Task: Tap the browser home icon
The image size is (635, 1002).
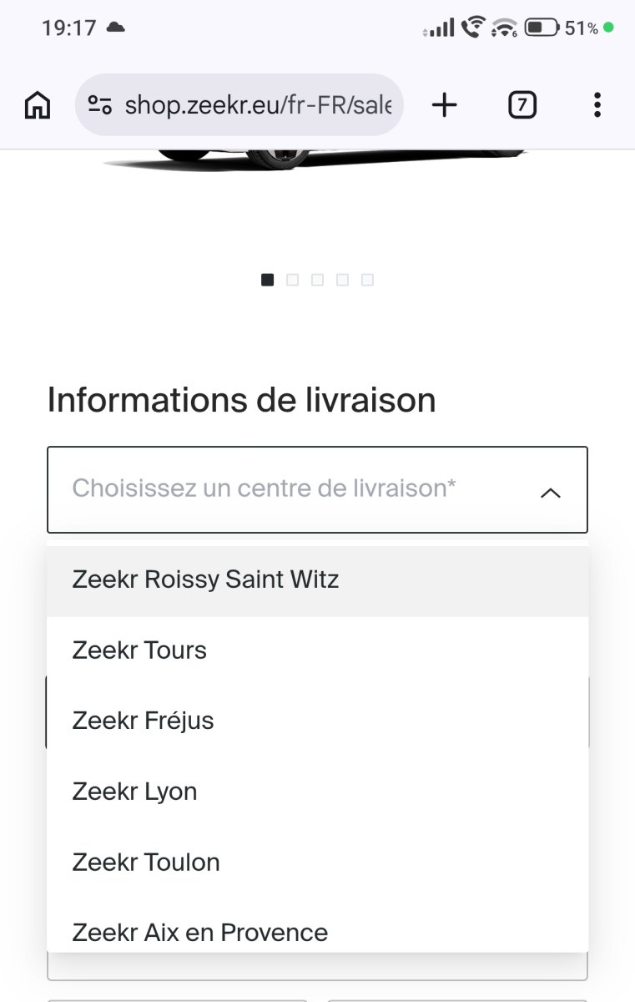Action: coord(38,105)
